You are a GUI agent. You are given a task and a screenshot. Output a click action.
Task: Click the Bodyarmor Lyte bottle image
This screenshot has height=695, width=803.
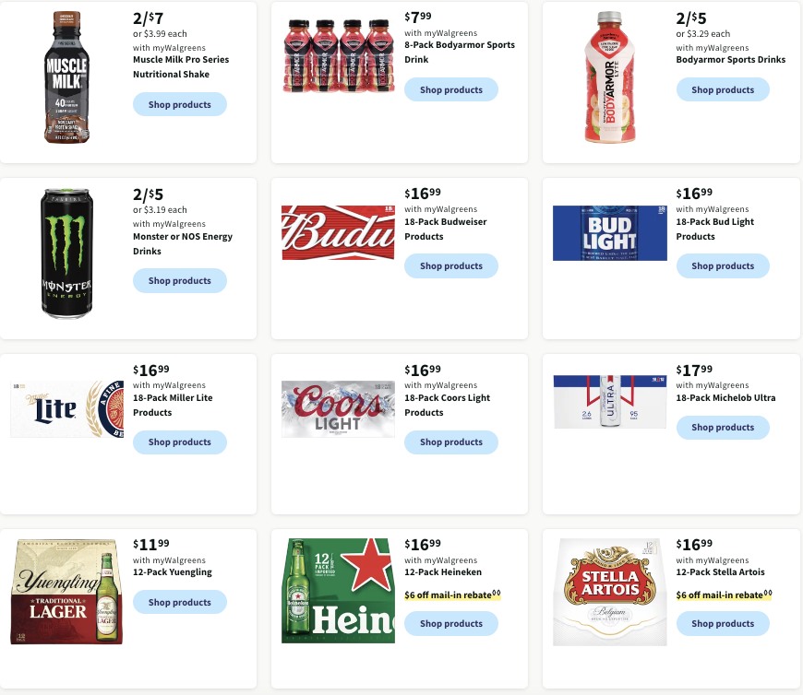tap(609, 77)
